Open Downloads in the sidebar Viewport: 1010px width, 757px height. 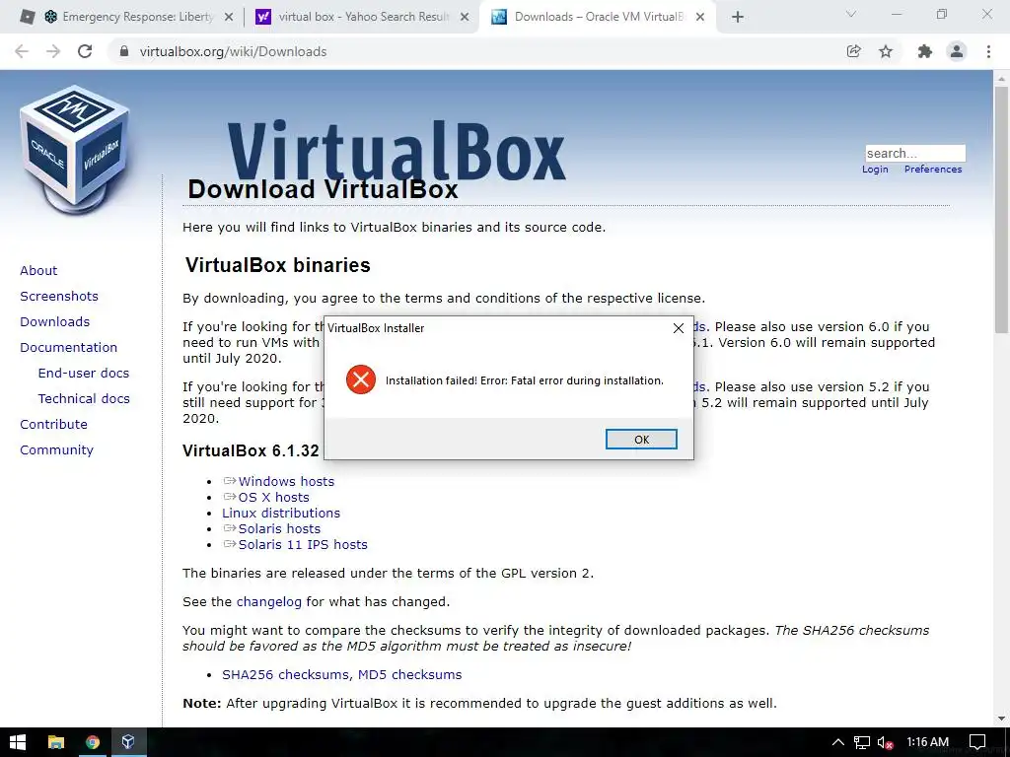coord(55,322)
